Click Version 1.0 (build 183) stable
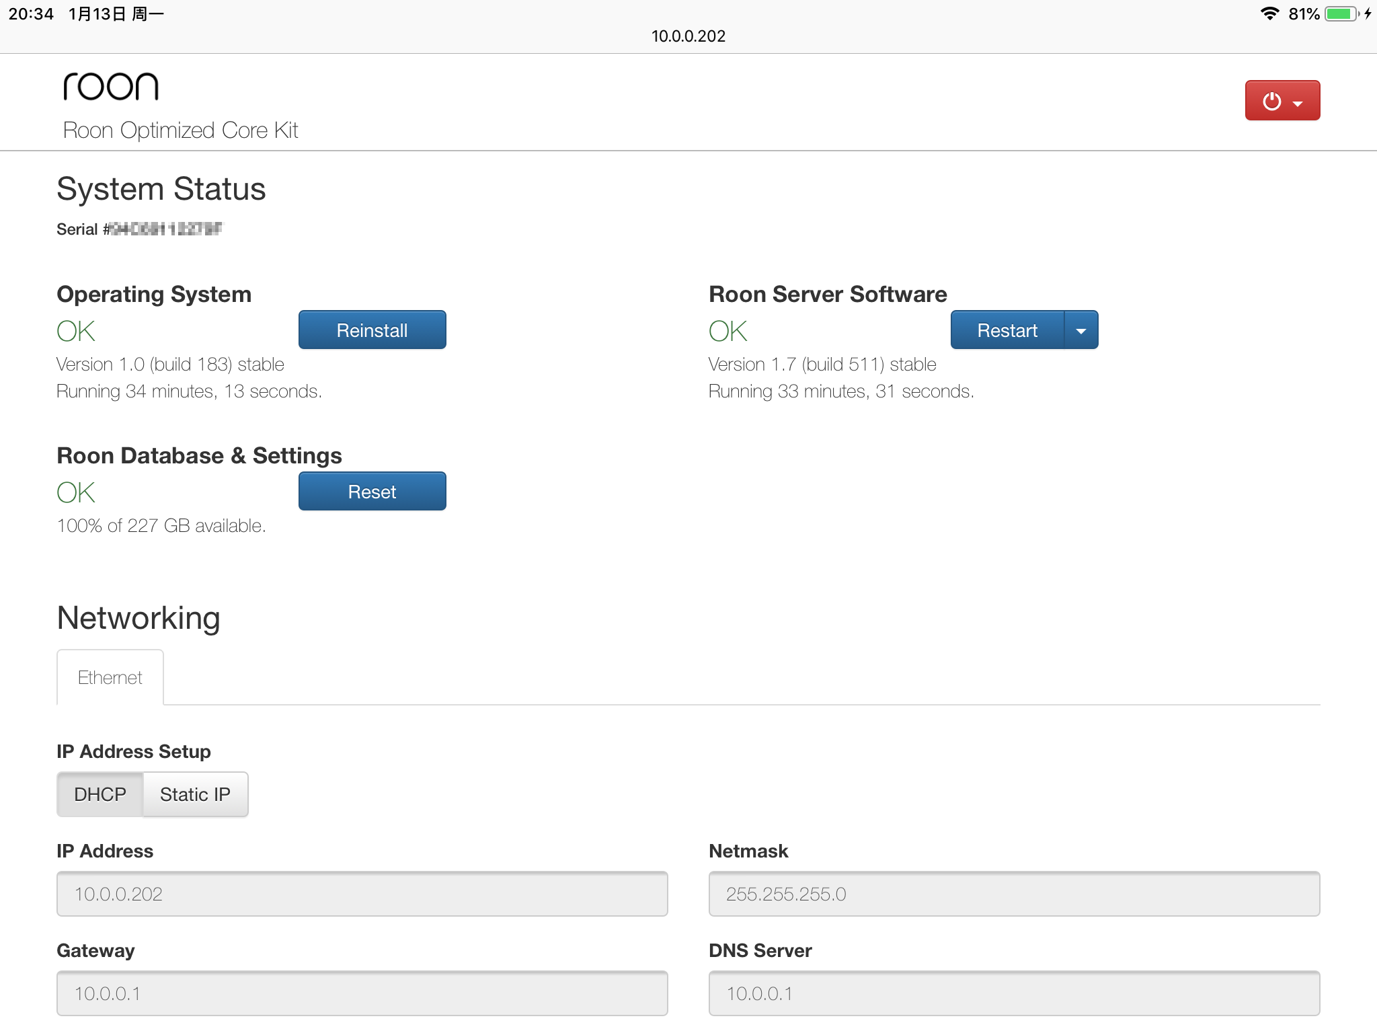Image resolution: width=1377 pixels, height=1033 pixels. pos(170,365)
